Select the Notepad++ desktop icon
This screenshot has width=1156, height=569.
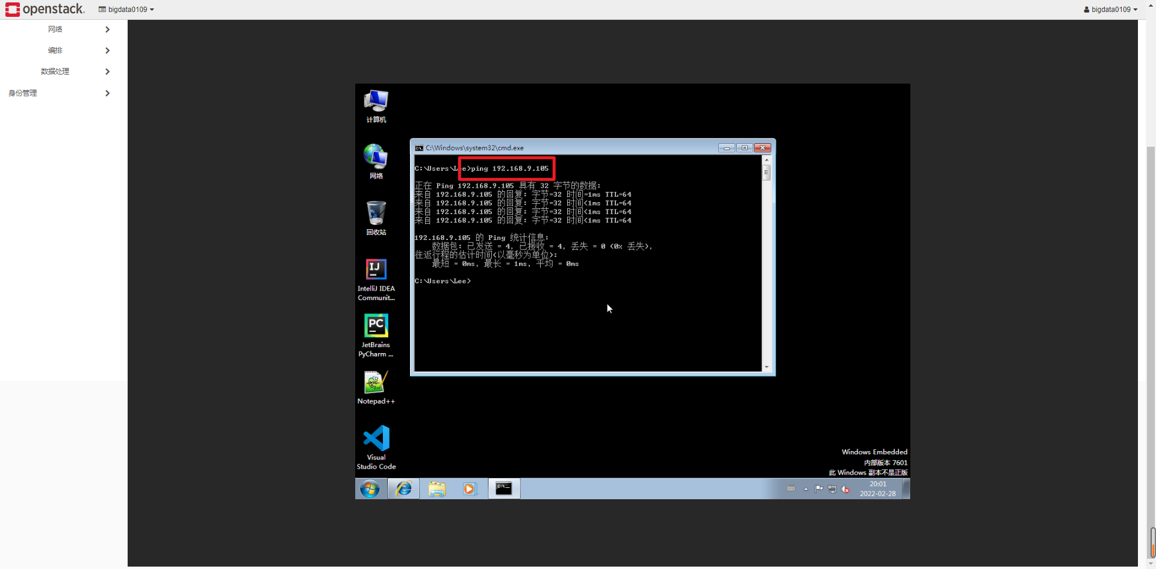pos(376,387)
